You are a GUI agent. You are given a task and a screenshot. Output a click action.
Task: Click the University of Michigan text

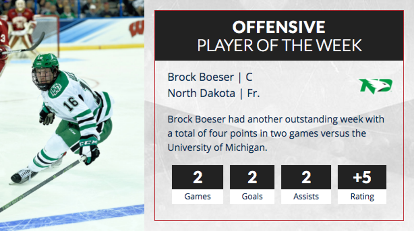(x=217, y=147)
